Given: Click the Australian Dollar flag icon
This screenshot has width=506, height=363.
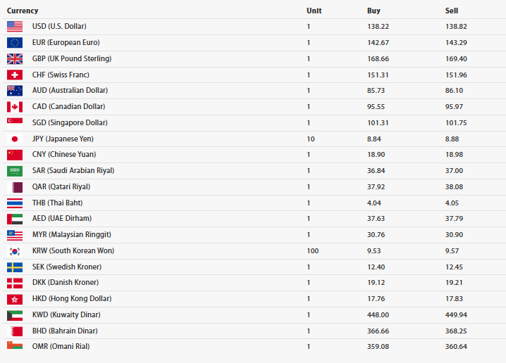Looking at the screenshot, I should pos(15,91).
